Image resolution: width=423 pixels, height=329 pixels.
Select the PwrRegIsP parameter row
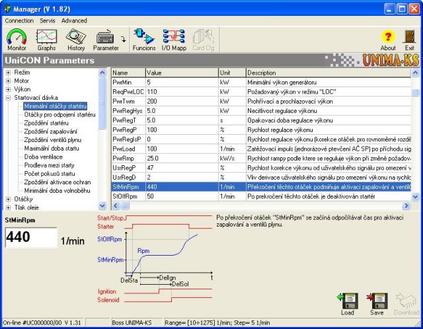[x=261, y=139]
